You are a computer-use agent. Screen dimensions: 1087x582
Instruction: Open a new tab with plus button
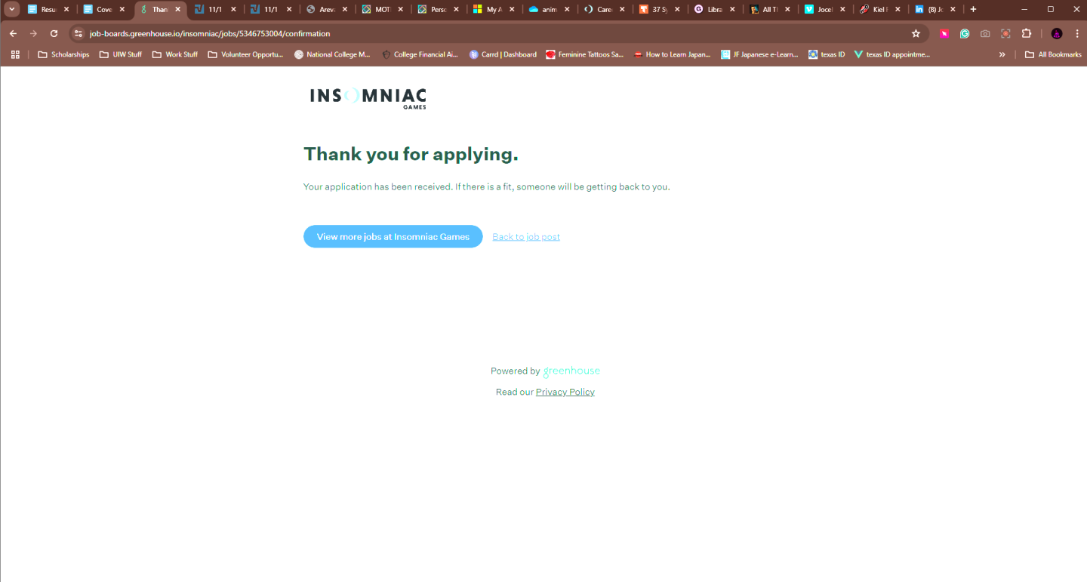(973, 9)
